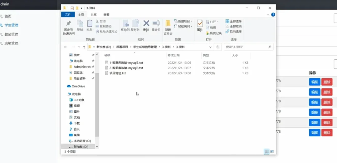Click 新加卷 (D:) in address bar

click(x=104, y=47)
